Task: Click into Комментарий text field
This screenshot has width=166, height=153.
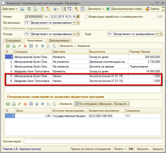Action: click(93, 141)
